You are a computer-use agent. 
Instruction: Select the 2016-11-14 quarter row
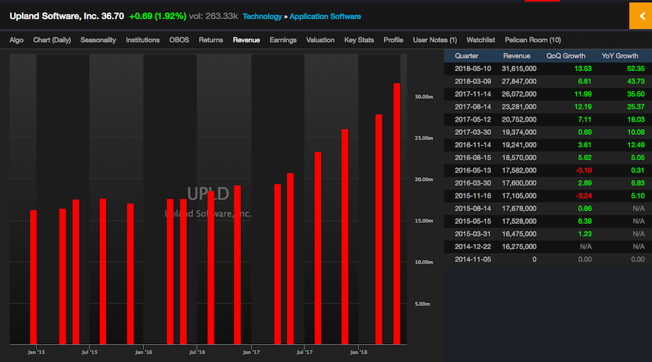tap(548, 145)
